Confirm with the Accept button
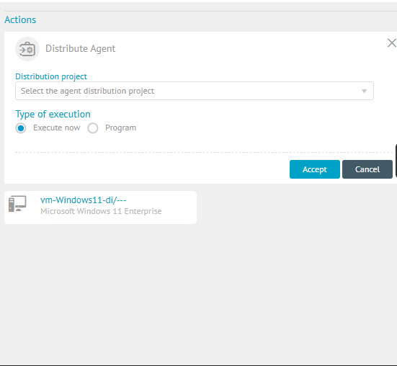The height and width of the screenshot is (366, 397). click(315, 169)
